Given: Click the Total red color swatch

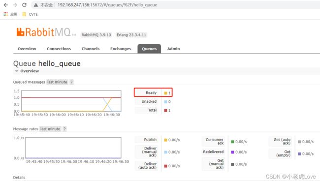Looking at the screenshot, I should pos(165,111).
